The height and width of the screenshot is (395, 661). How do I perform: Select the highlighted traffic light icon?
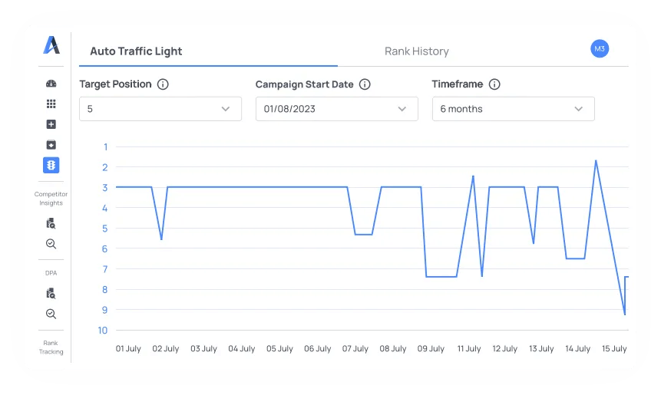pos(51,165)
